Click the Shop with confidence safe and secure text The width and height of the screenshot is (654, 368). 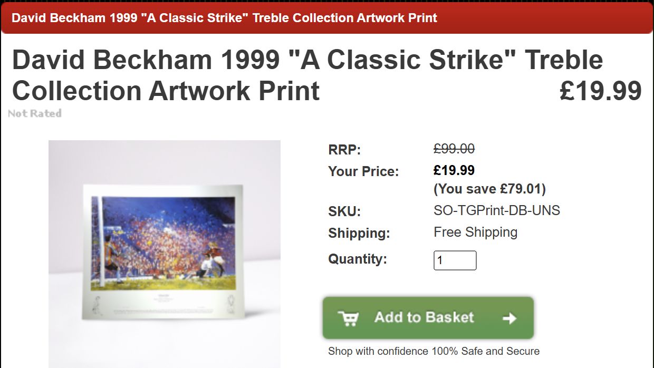[x=434, y=351]
